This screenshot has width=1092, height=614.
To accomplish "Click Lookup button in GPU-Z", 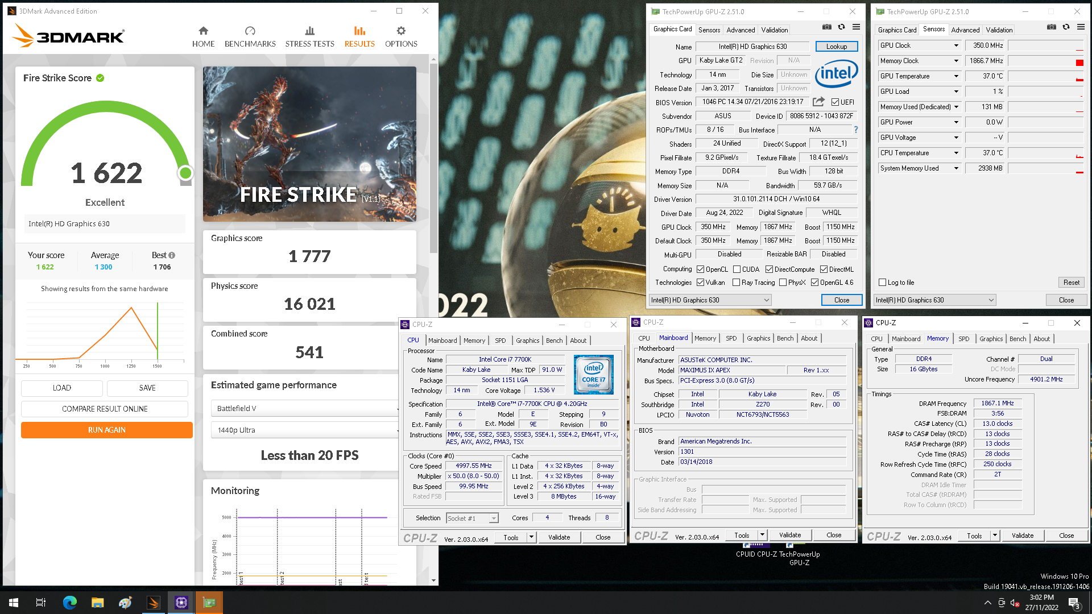I will (837, 47).
